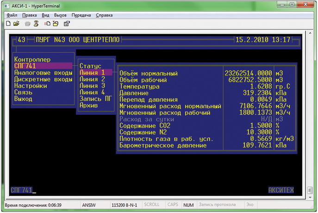The image size is (318, 213).
Task: Click Плотность газа в раб. усл. label
Action: click(x=166, y=139)
